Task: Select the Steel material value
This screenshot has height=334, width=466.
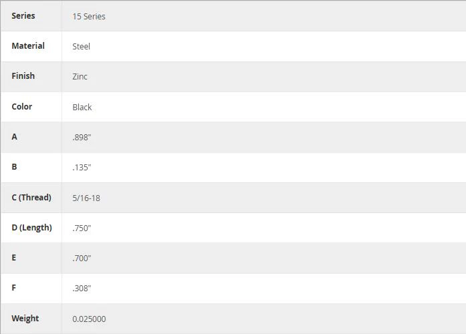Action: (81, 46)
